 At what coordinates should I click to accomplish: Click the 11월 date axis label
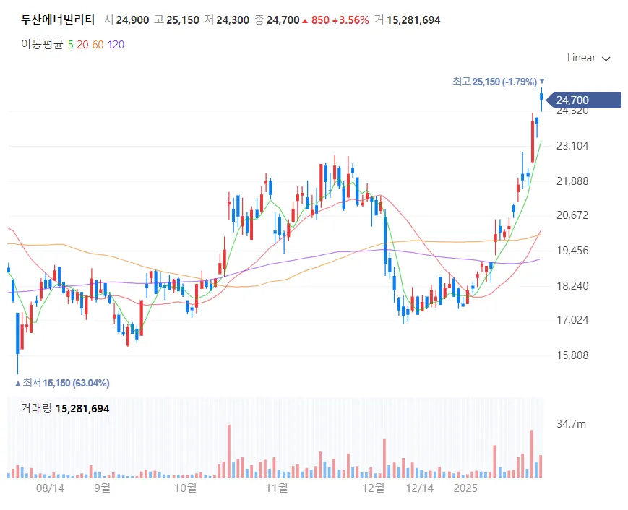point(278,488)
